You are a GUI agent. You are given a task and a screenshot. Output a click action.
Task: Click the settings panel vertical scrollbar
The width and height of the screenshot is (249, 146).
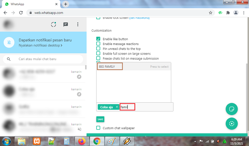247,97
